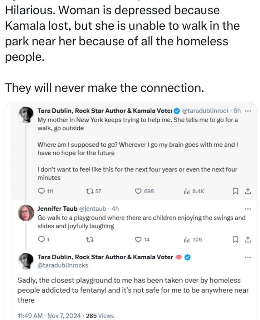The width and height of the screenshot is (260, 320).
Task: Reply to Jennifer Taub's tweet
Action: (44, 239)
